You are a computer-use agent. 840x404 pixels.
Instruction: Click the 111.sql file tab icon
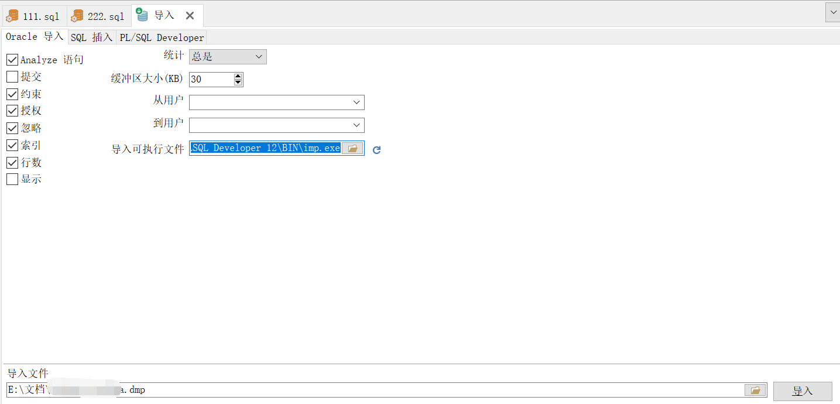pos(12,16)
